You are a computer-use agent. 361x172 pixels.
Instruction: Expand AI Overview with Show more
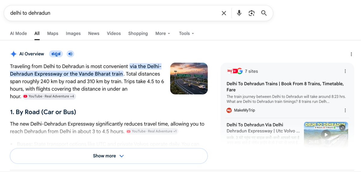pyautogui.click(x=109, y=156)
